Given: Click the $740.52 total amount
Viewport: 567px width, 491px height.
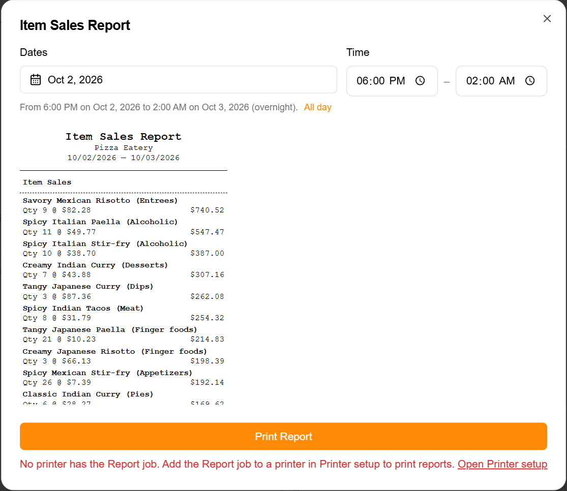Looking at the screenshot, I should [x=207, y=210].
